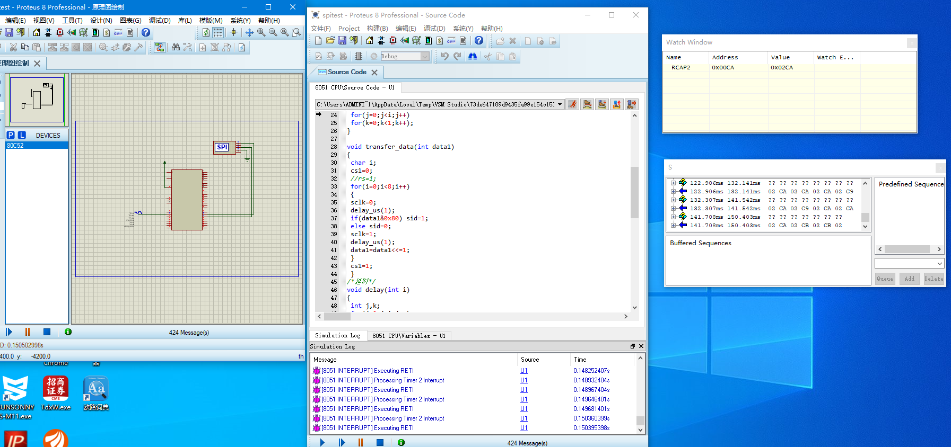Click Step Over debug icon
This screenshot has height=447, width=951.
[x=587, y=104]
